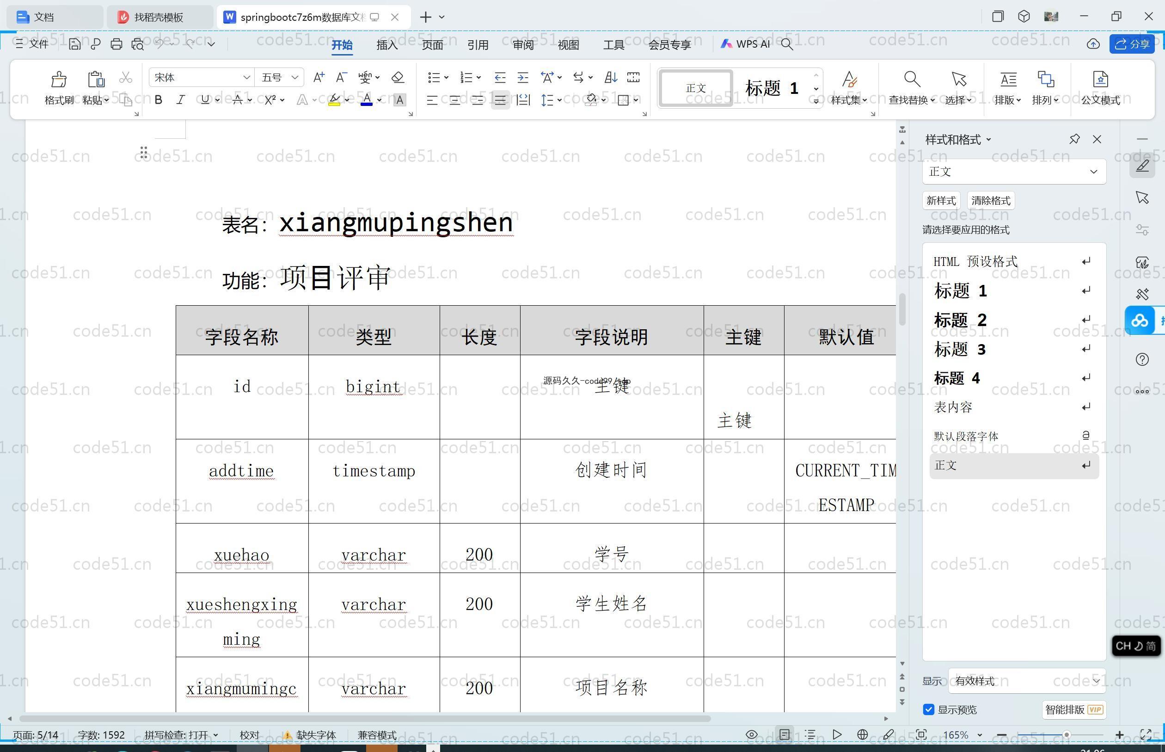Open the Review (审阅) ribbon tab
The image size is (1165, 752).
[x=523, y=44]
